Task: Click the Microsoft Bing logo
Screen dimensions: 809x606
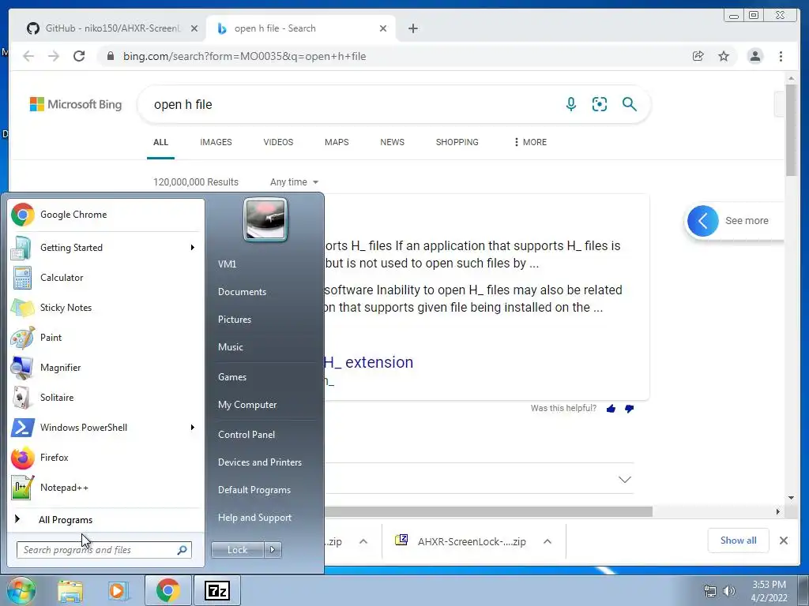Action: point(75,104)
